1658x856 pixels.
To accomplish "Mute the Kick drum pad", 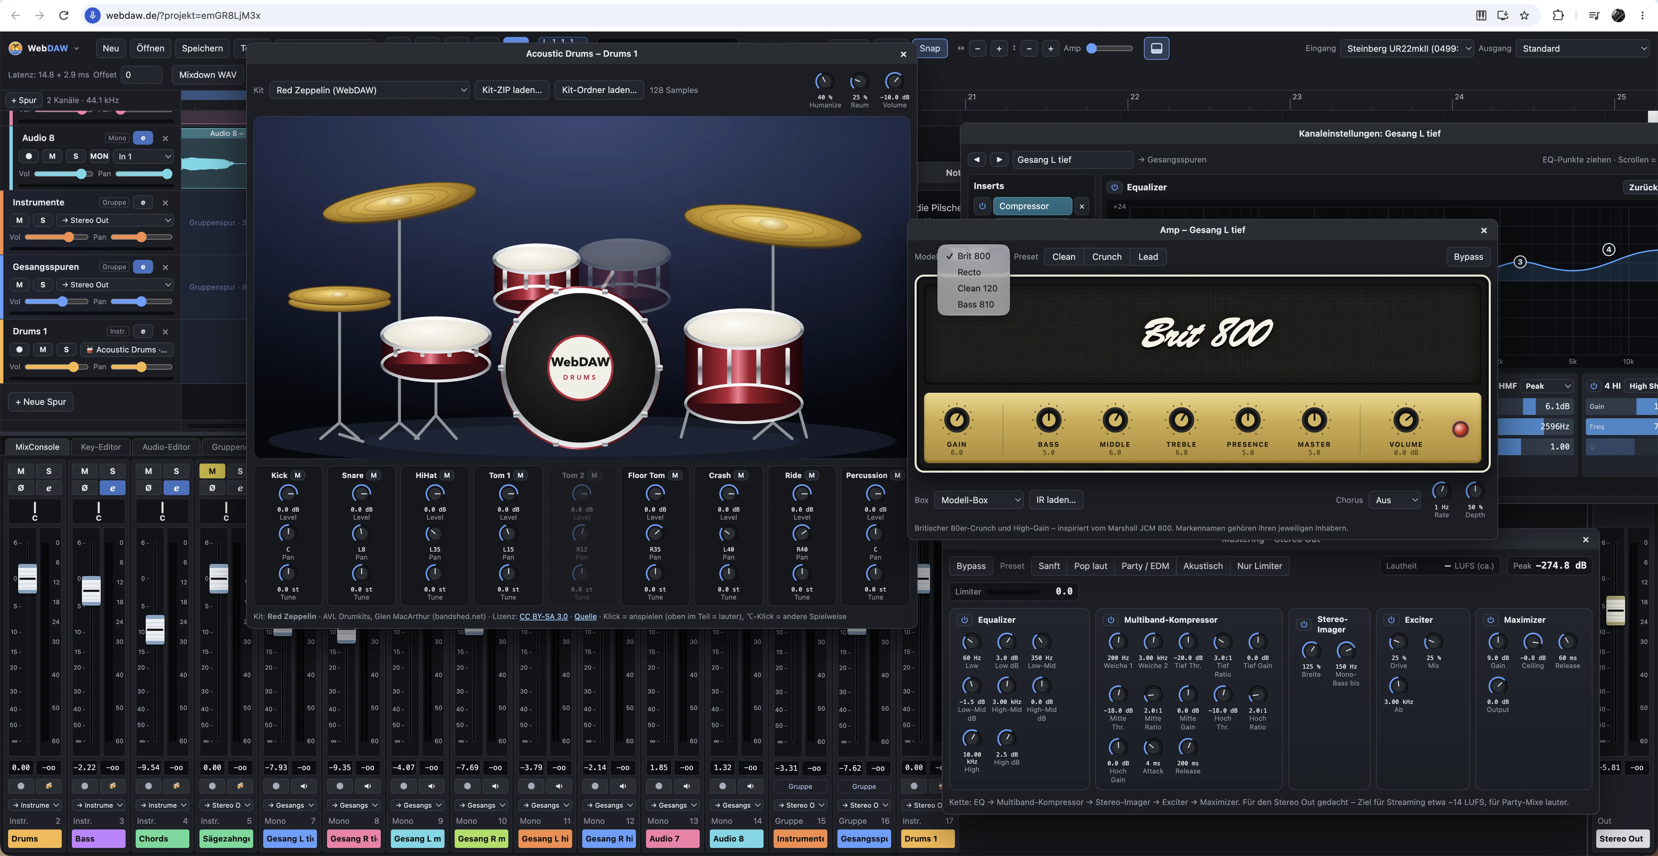I will 297,476.
